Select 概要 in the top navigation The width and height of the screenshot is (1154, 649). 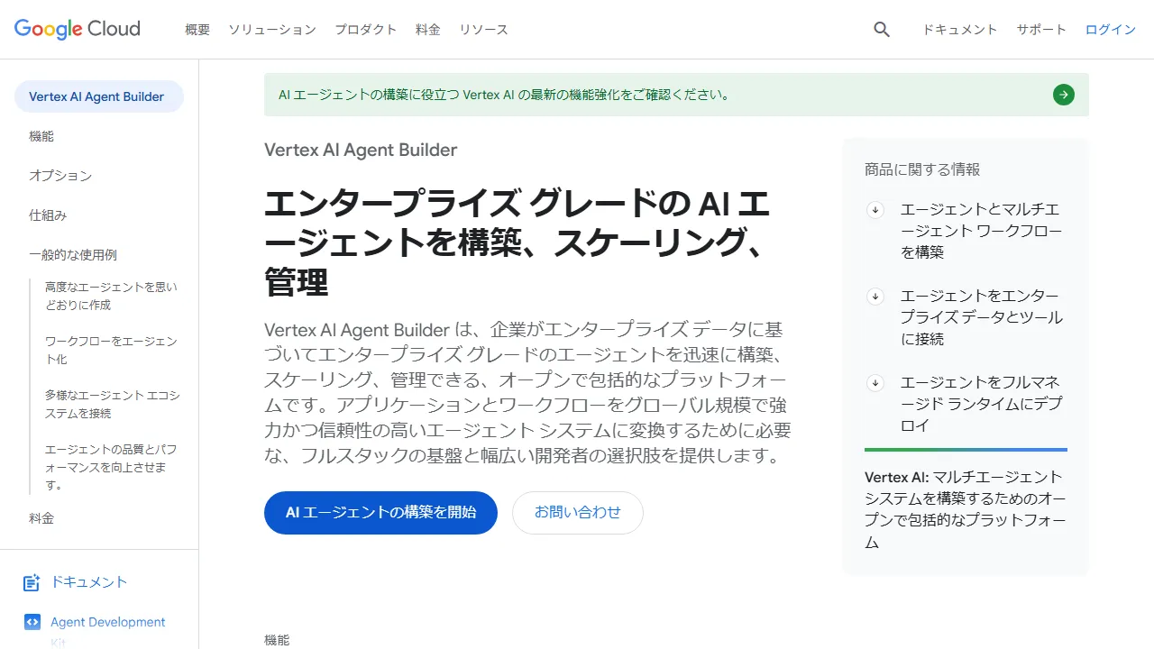197,29
